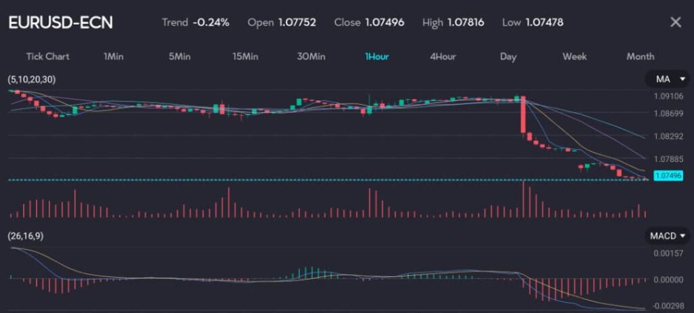Show the Day chart

click(x=508, y=56)
